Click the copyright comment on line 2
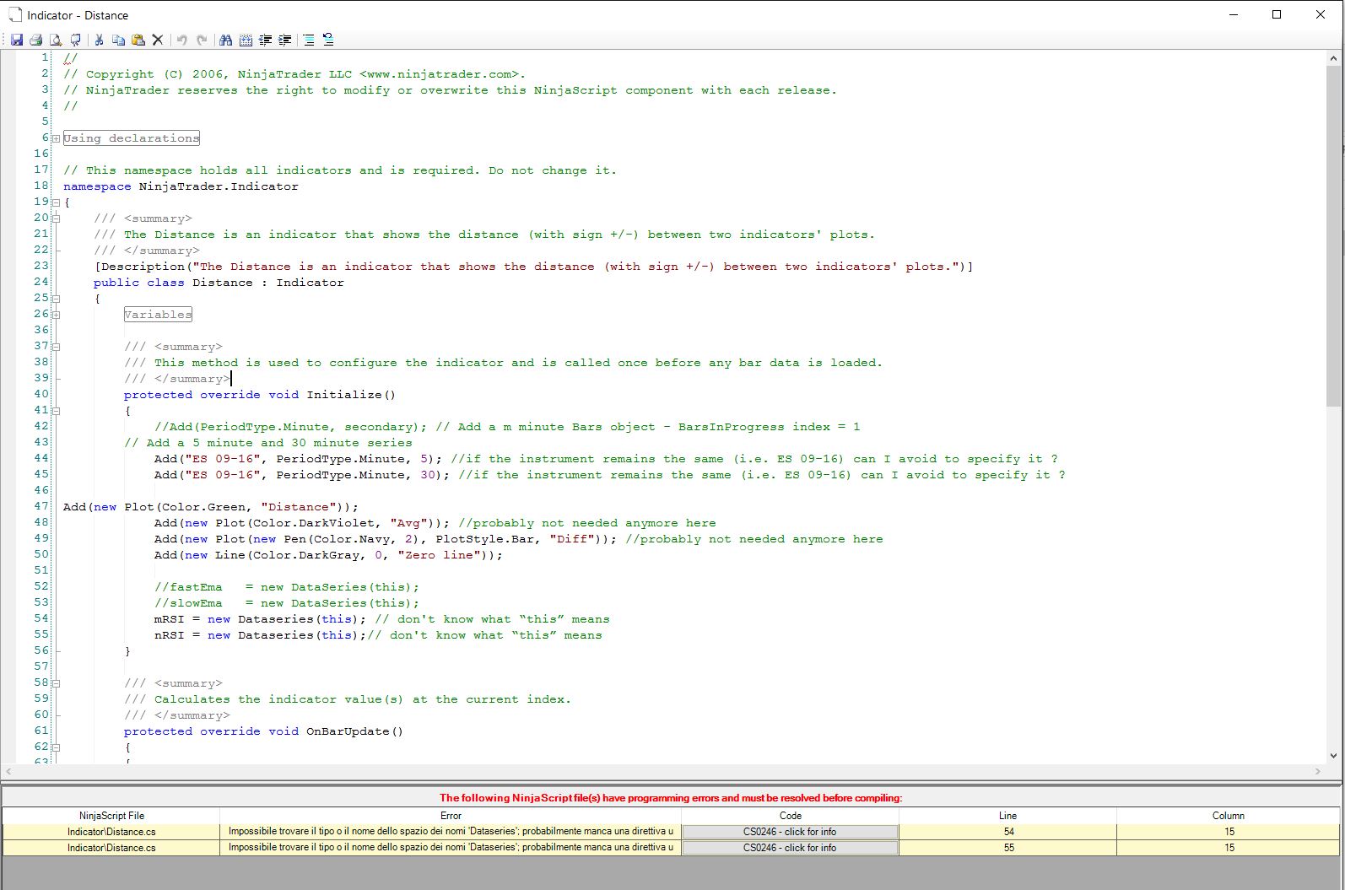 coord(294,74)
